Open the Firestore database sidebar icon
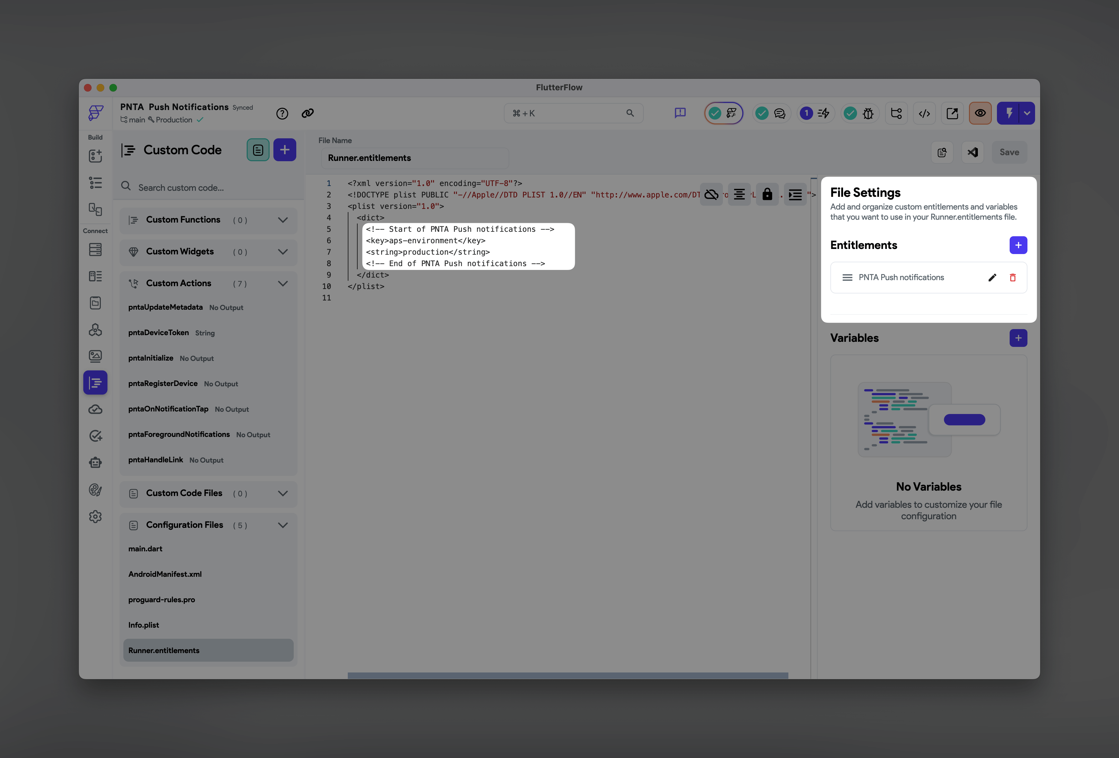The image size is (1119, 758). click(x=95, y=250)
